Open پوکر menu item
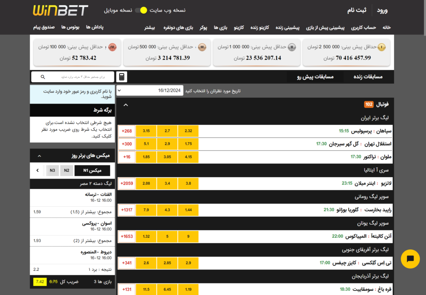 [x=203, y=27]
